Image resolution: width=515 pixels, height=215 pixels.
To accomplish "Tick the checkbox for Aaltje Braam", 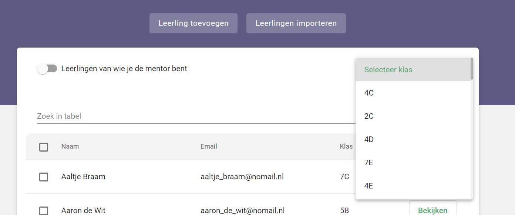I will point(44,177).
